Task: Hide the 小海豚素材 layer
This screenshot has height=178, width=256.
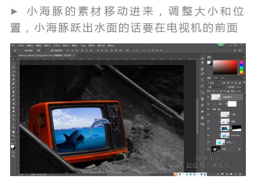Action: point(208,97)
